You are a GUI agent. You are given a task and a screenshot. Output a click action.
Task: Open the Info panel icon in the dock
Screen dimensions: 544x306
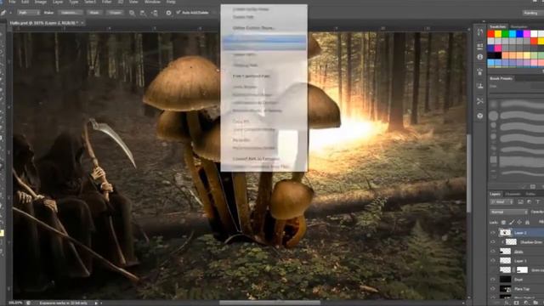480,57
